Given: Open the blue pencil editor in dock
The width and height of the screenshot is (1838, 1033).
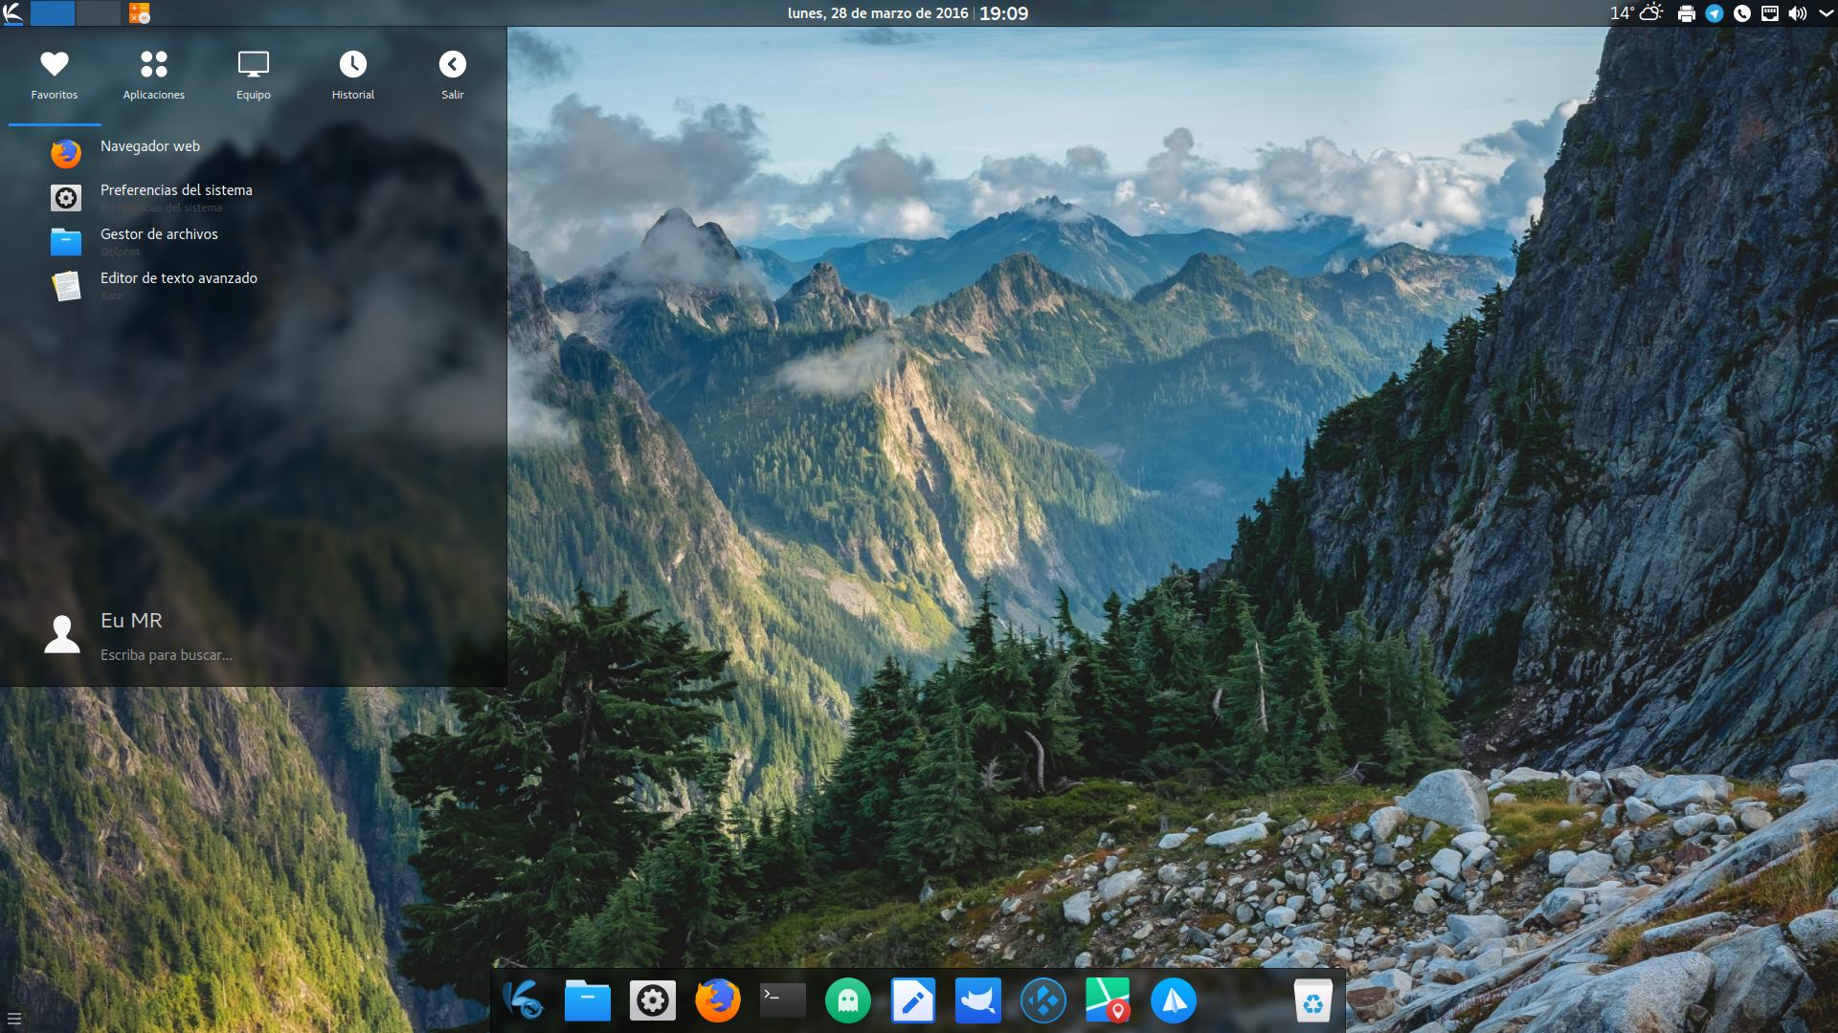Looking at the screenshot, I should [913, 1000].
